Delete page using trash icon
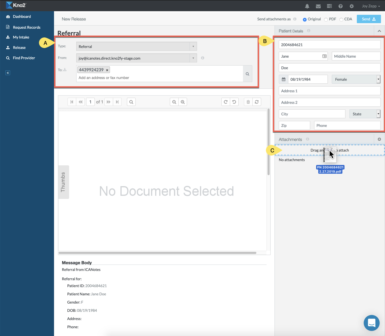Viewport: 385px width, 336px height. [x=248, y=102]
